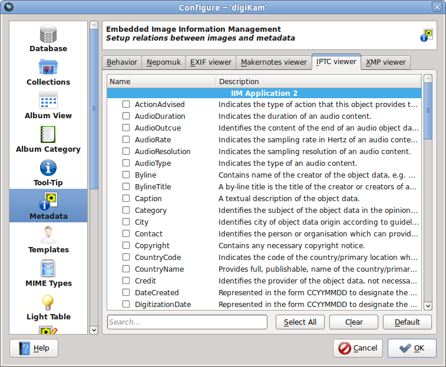Toggle the Category checkbox
The image size is (446, 367).
[x=126, y=210]
